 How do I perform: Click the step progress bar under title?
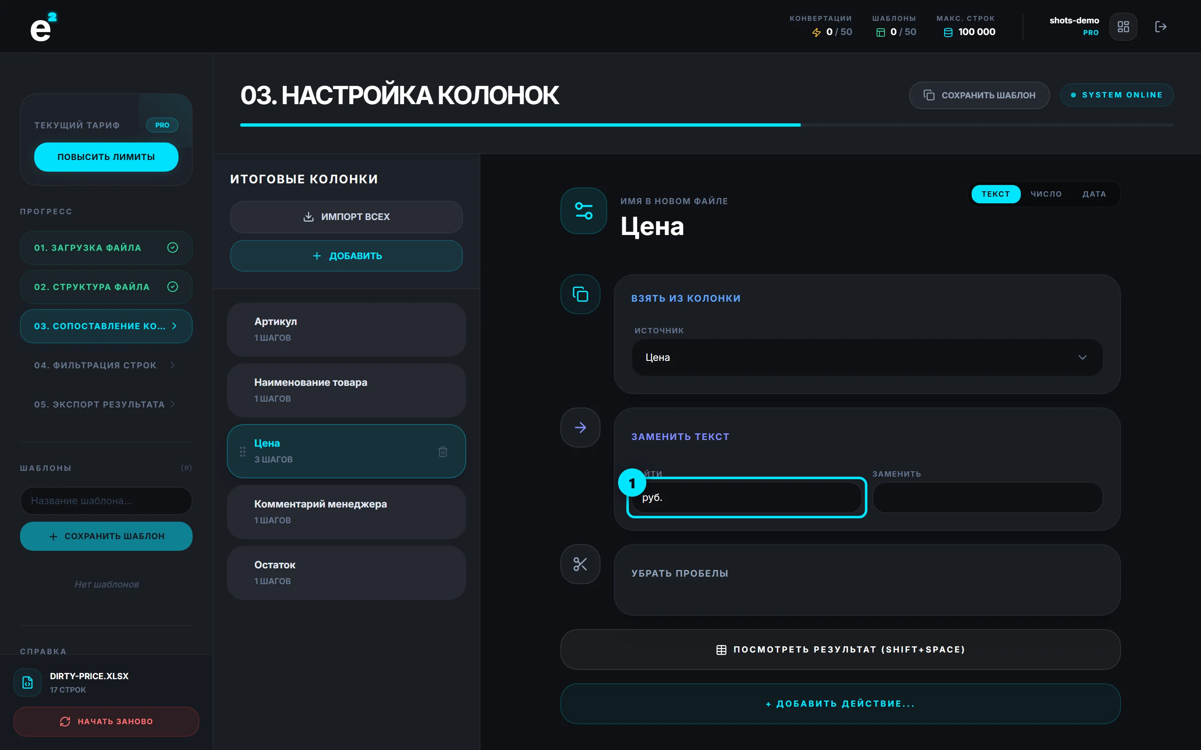[x=707, y=125]
